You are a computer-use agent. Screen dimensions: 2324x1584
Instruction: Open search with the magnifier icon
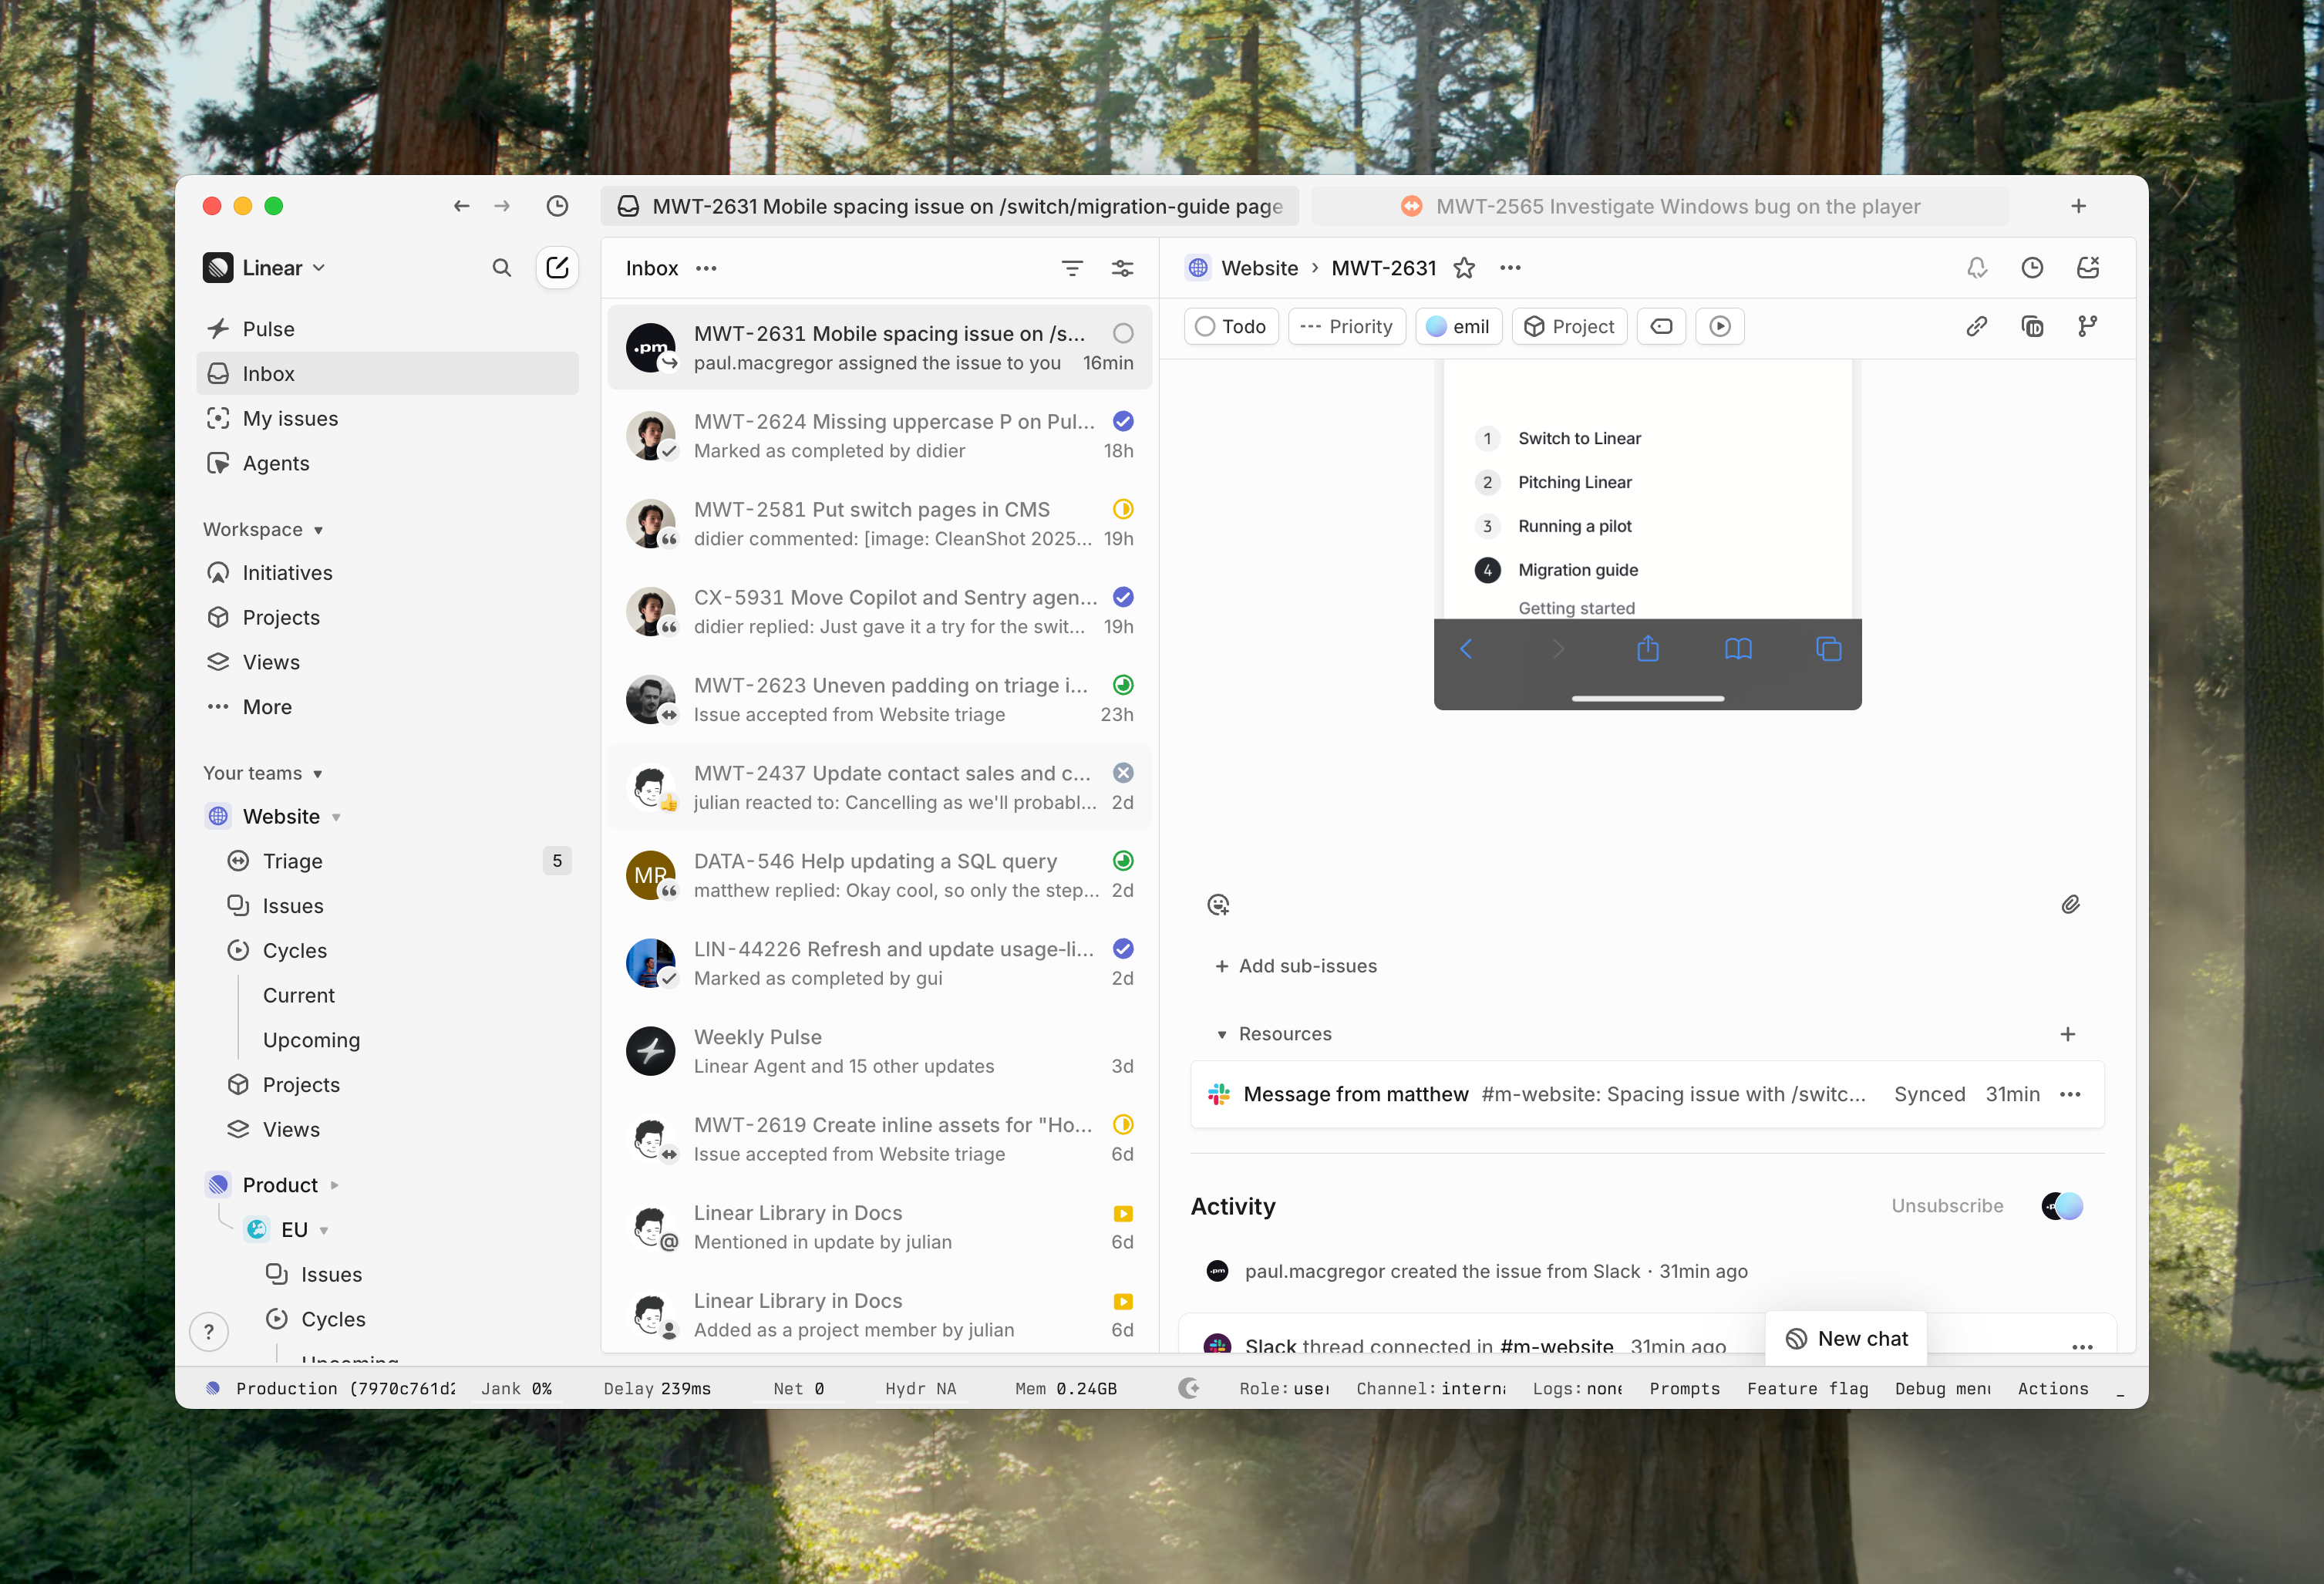pos(502,267)
